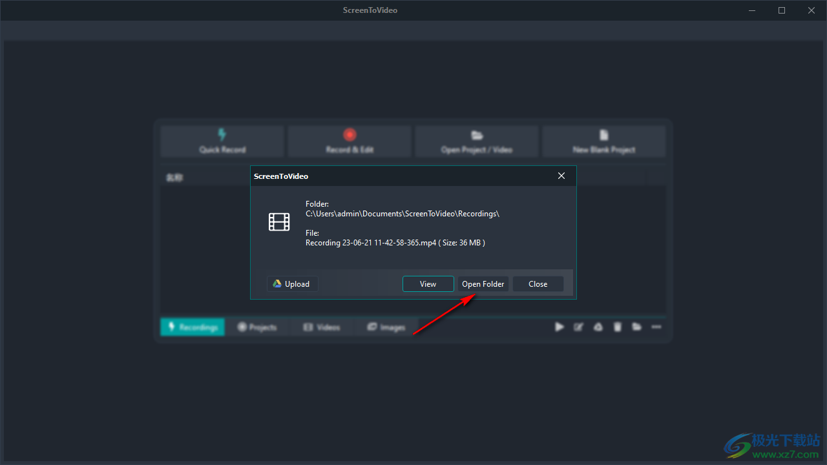Open the more options ellipsis menu
827x465 pixels.
click(x=656, y=327)
